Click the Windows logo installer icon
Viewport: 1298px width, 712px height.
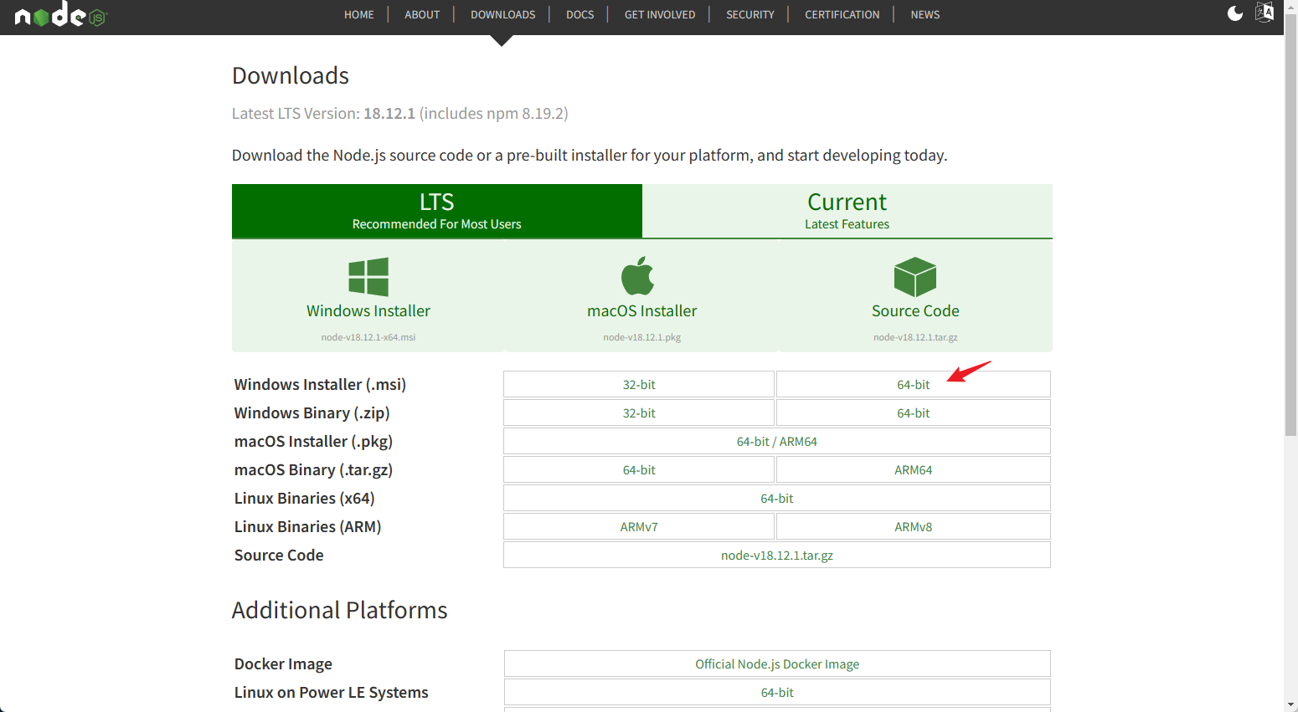(368, 277)
